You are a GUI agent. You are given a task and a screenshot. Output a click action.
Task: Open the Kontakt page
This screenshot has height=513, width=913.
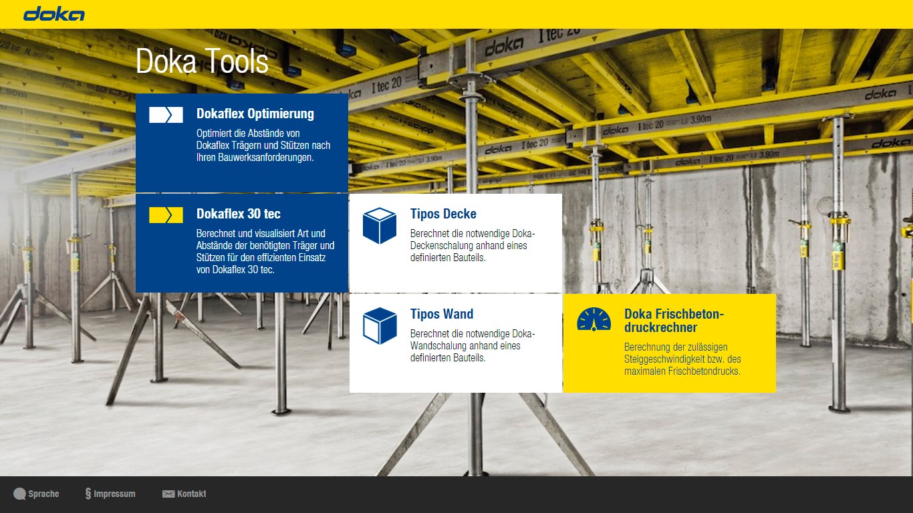(x=192, y=494)
